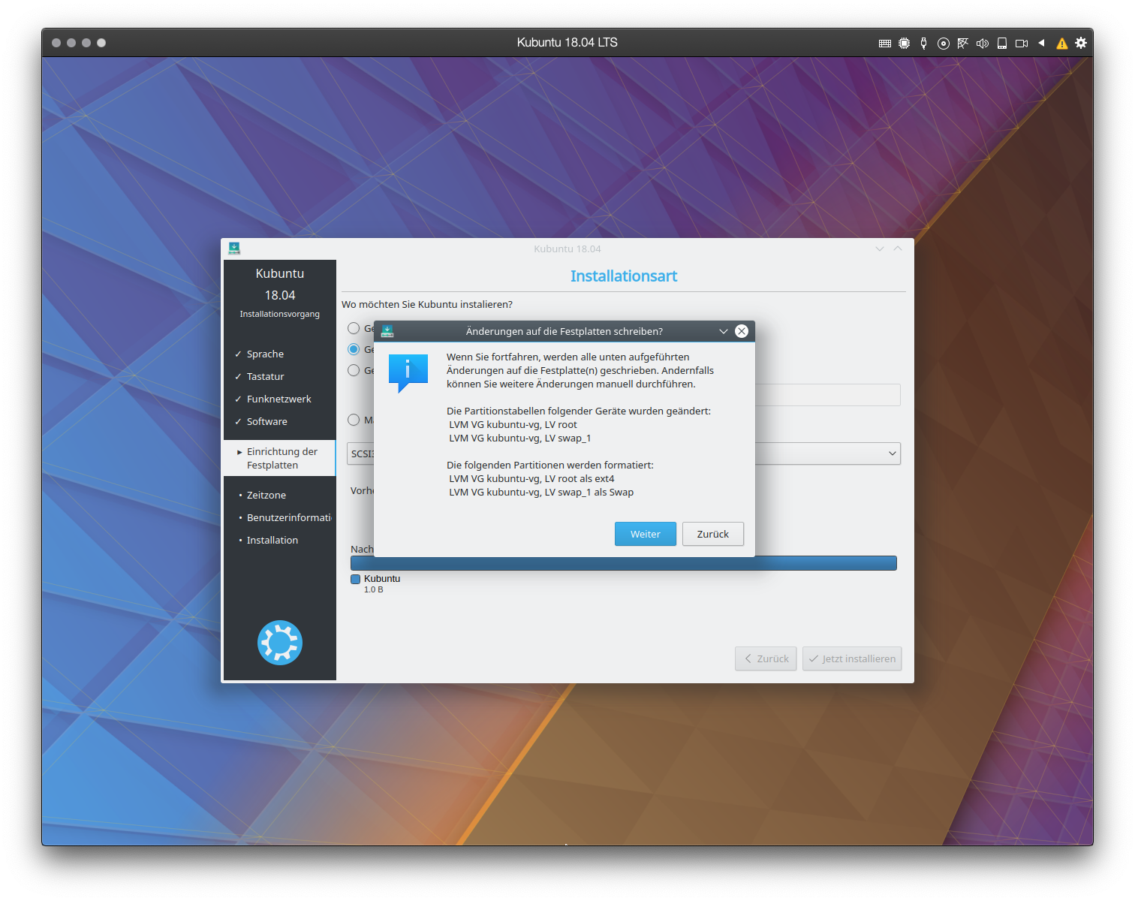Click Weiter to write changes to disk

tap(646, 534)
